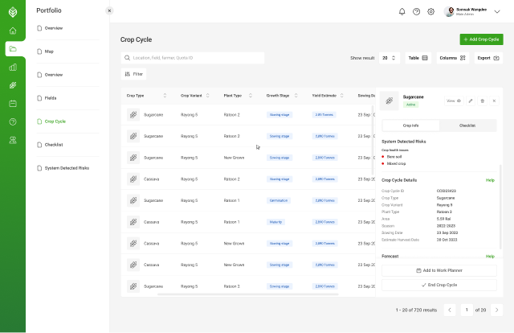Click the table's horizontal scrollbar

pyautogui.click(x=248, y=294)
